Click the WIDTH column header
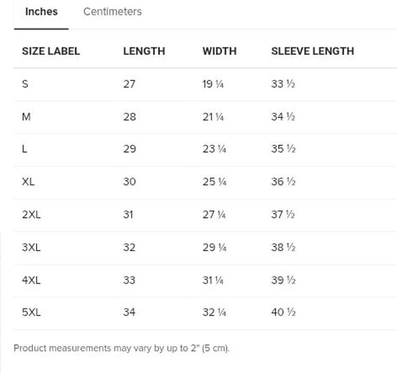Image resolution: width=397 pixels, height=374 pixels. click(x=219, y=51)
